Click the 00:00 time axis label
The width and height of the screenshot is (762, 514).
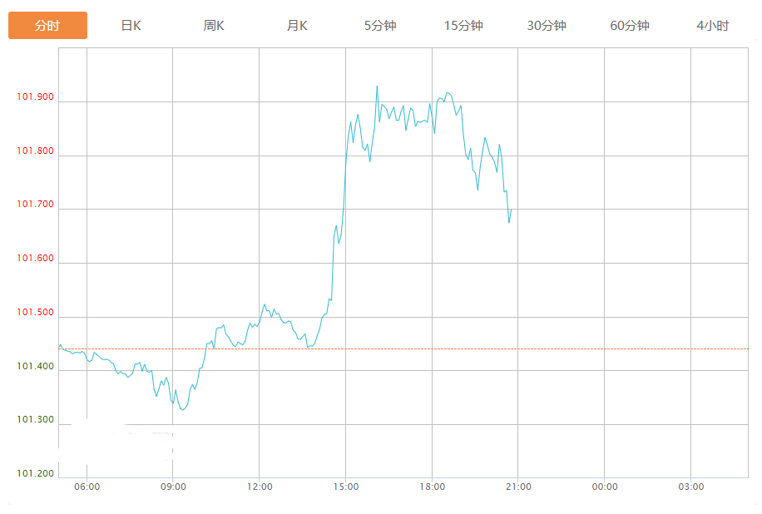(605, 487)
